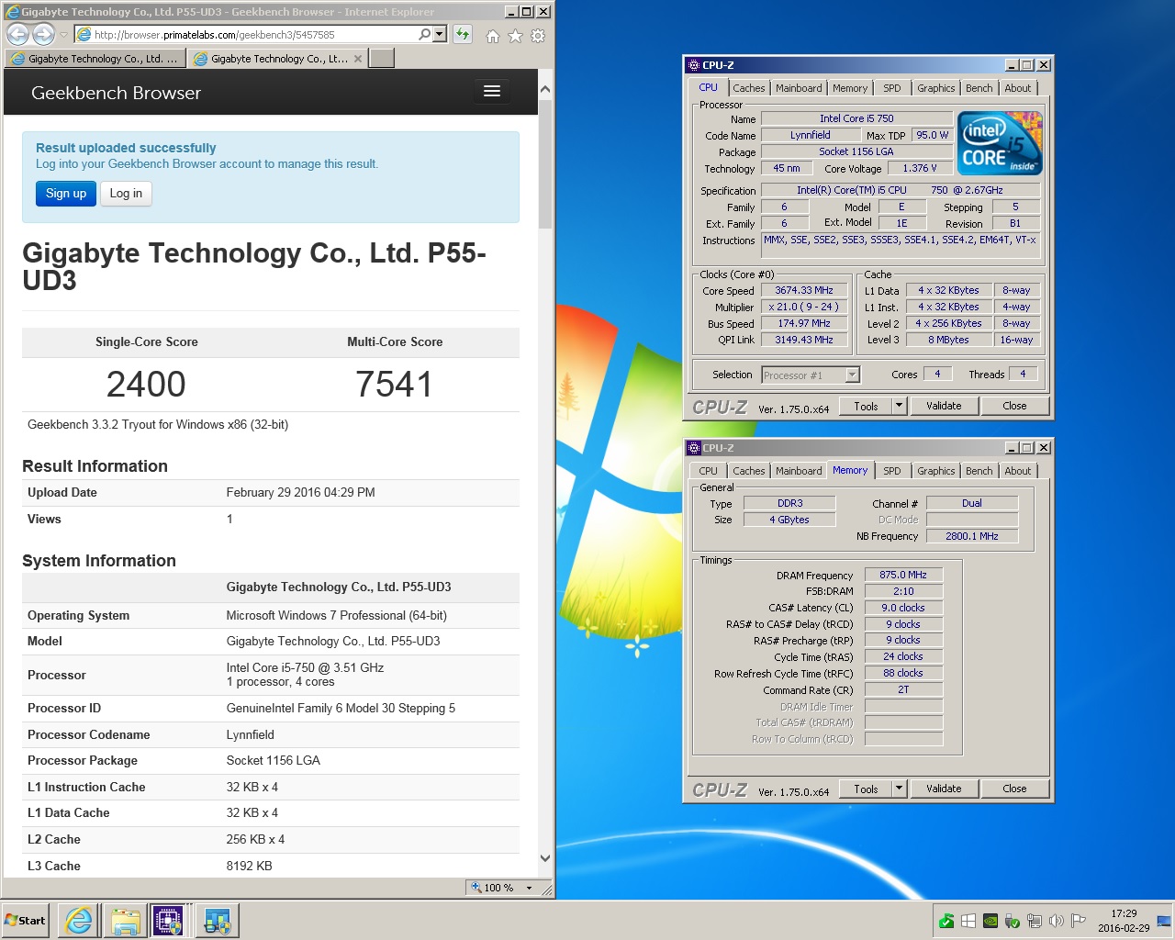Click Tools button in top CPU-Z window
Screen dimensions: 1175x940
(866, 406)
